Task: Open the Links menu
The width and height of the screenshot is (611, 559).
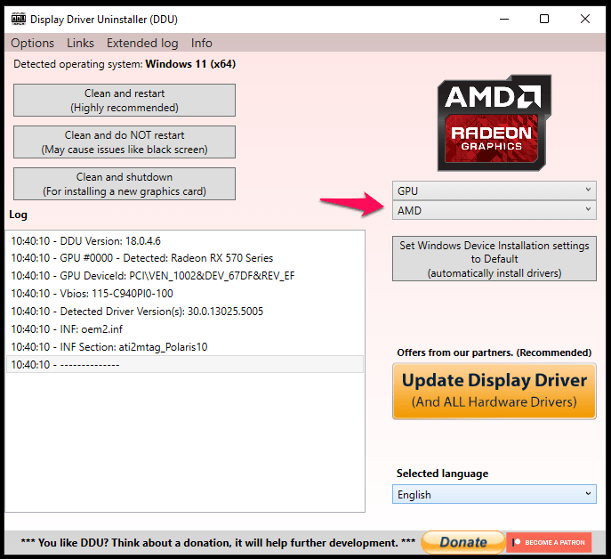Action: coord(80,43)
